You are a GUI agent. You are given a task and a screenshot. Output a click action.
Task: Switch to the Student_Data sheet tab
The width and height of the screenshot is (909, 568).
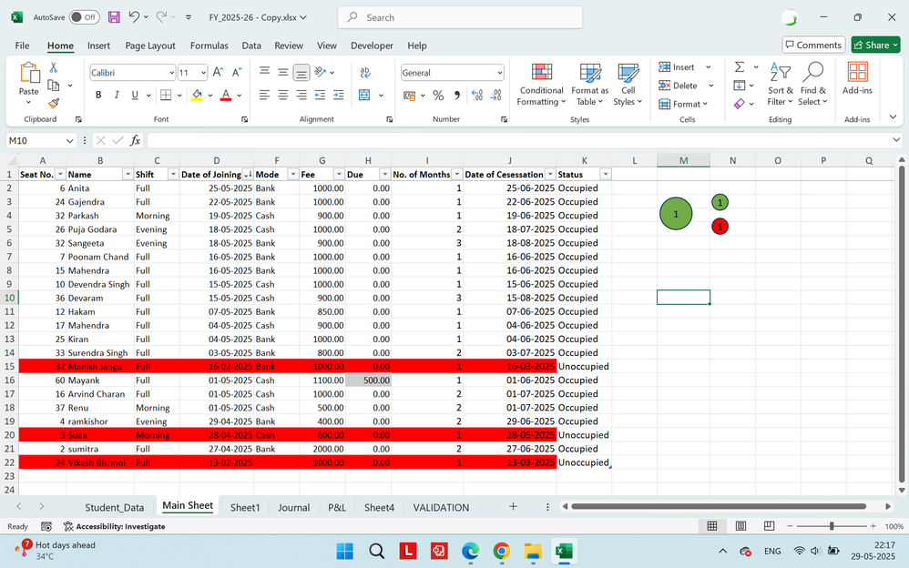[x=114, y=507]
